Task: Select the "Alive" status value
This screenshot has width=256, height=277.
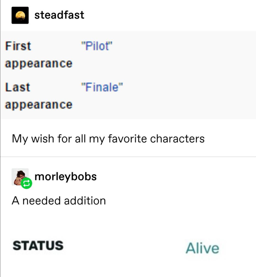Action: [x=202, y=248]
